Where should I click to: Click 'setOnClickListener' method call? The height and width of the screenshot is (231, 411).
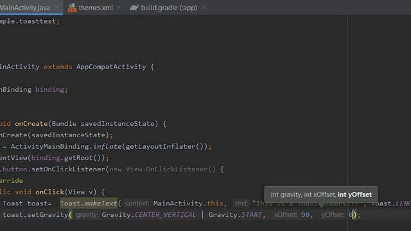68,169
